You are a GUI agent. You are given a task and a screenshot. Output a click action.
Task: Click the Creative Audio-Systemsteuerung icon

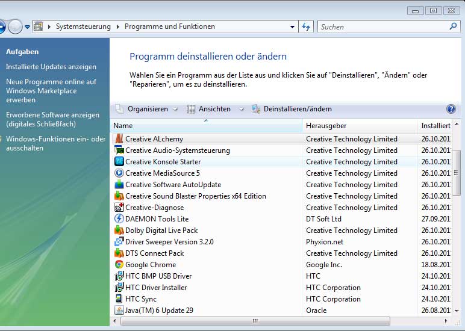click(x=119, y=150)
